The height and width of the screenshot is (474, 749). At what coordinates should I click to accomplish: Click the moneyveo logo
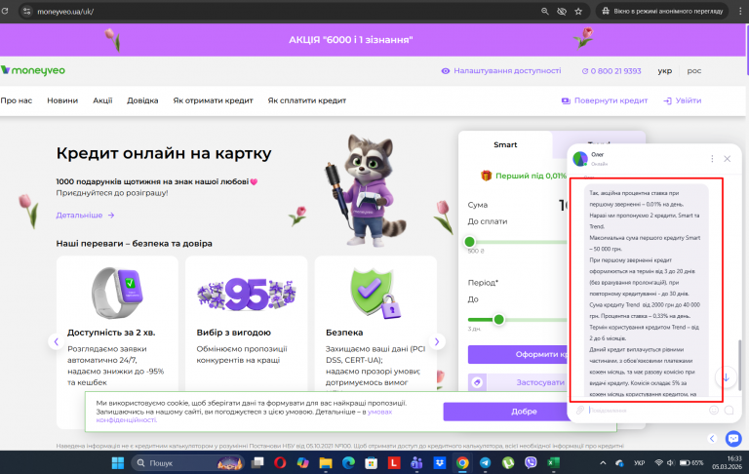coord(33,70)
